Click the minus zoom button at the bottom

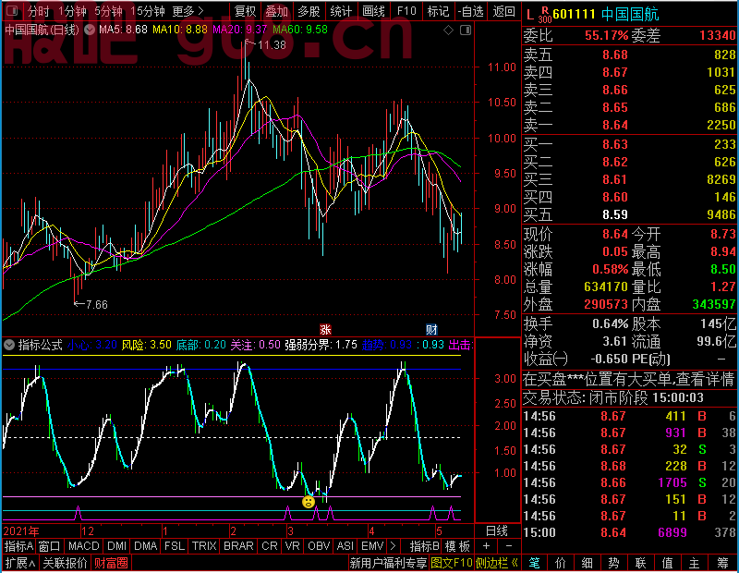click(x=509, y=546)
